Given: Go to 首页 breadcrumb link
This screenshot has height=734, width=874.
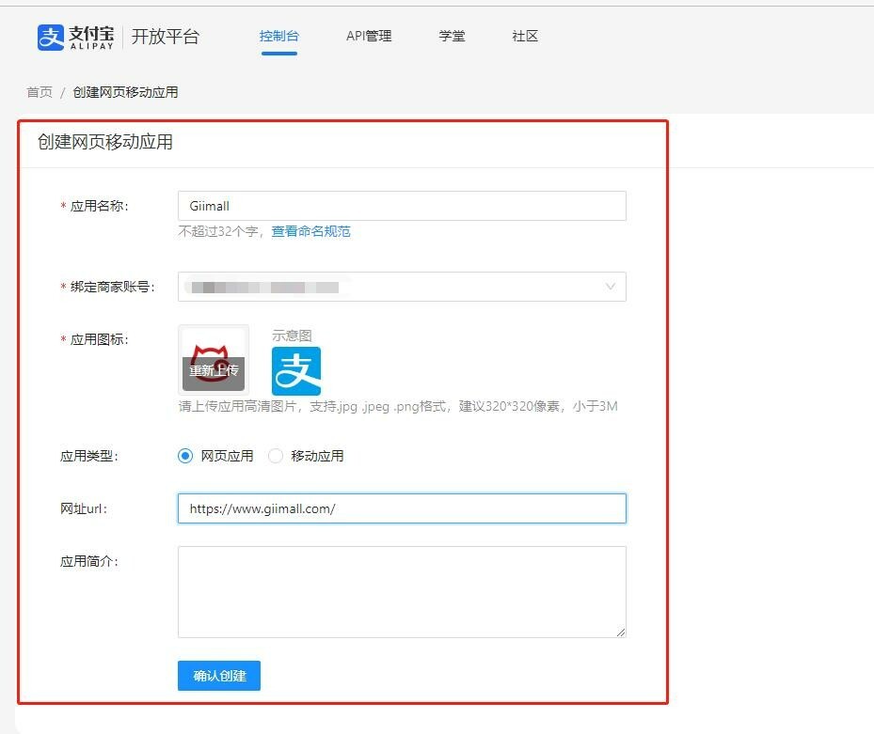Looking at the screenshot, I should pos(40,92).
